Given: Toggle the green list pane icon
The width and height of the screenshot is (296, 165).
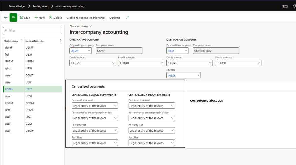Looking at the screenshot, I should point(13,18).
